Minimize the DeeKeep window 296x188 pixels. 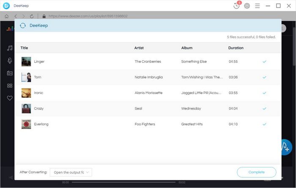[268, 6]
